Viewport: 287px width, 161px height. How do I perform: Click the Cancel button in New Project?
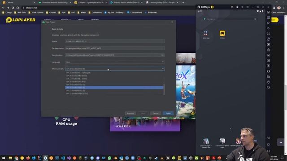coord(156,113)
